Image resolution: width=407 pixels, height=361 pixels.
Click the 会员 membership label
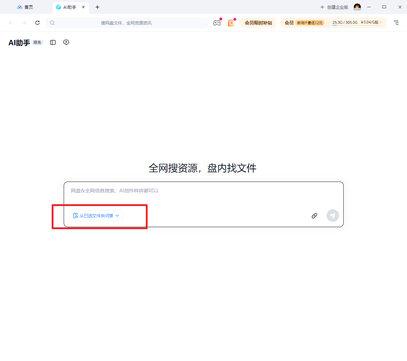coord(289,23)
